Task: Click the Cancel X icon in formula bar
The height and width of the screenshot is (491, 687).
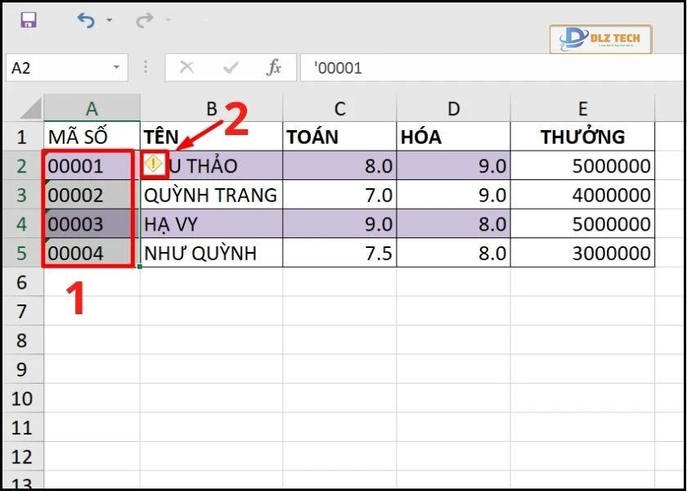Action: (x=187, y=68)
